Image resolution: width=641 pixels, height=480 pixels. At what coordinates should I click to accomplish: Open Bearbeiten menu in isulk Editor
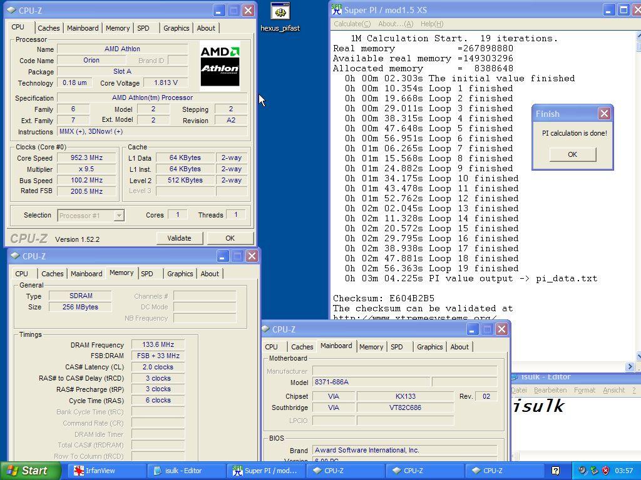tap(550, 390)
